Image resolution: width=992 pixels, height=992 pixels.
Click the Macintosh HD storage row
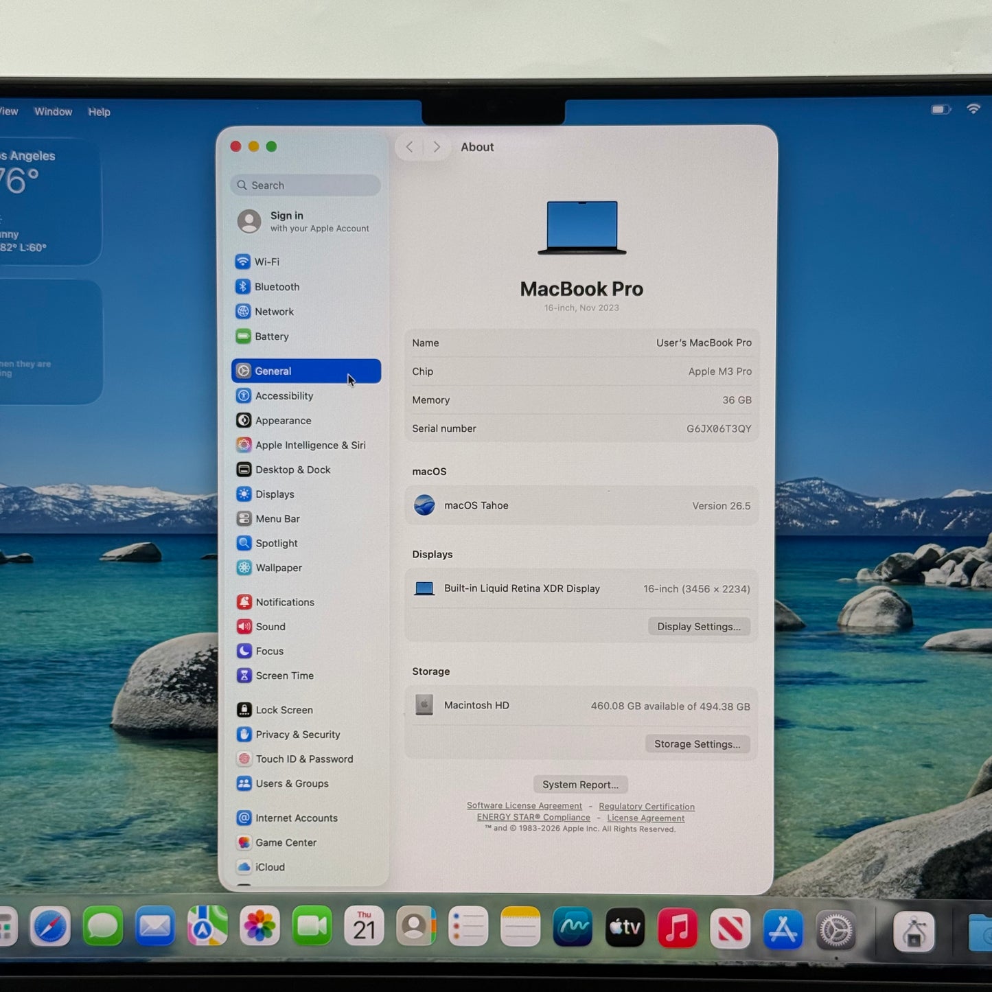tap(581, 706)
